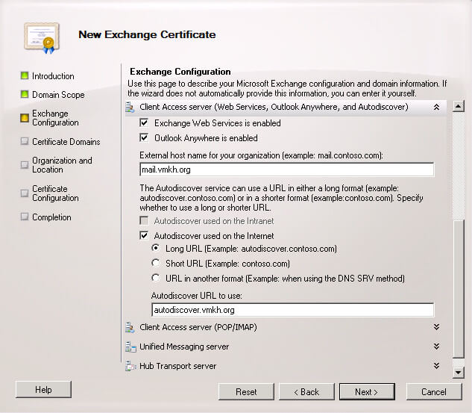Click the Certificate Domains wizard step label
472x413 pixels.
click(x=66, y=142)
